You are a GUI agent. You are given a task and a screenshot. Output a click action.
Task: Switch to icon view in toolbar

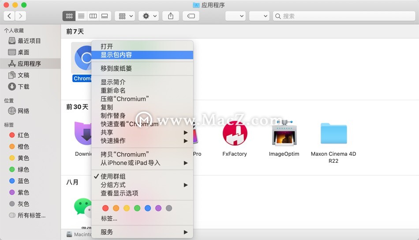pos(69,16)
